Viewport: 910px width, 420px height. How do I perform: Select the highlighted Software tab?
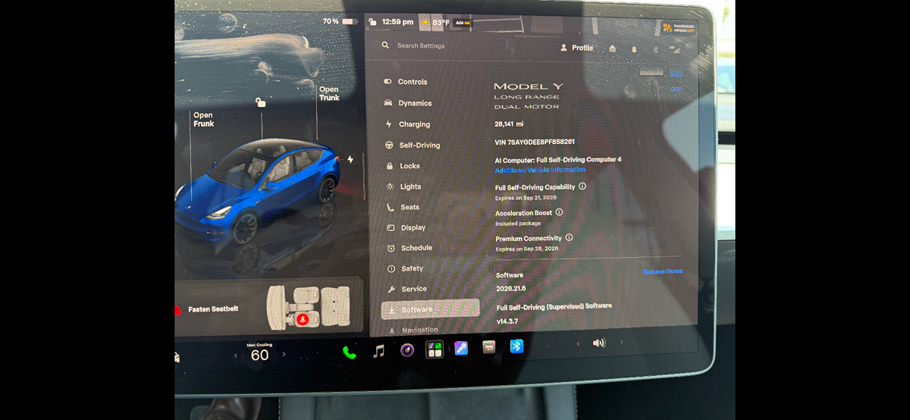pyautogui.click(x=430, y=309)
